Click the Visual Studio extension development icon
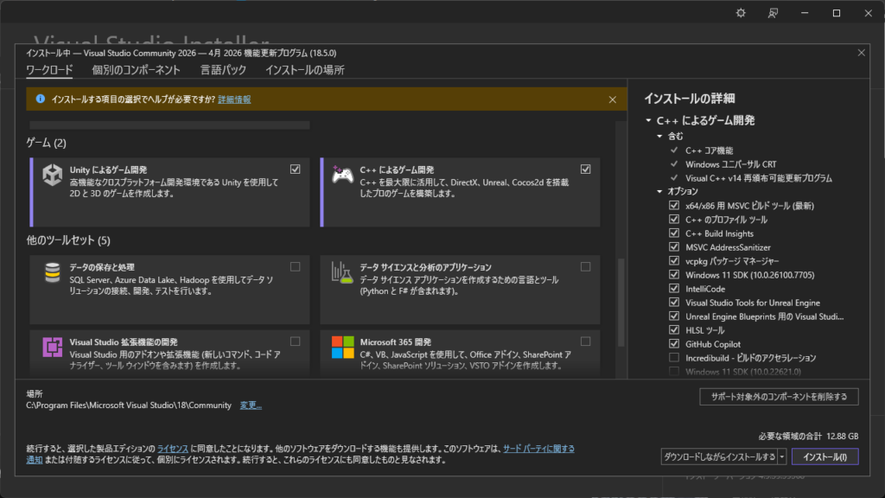Screen dimensions: 885x498 pyautogui.click(x=53, y=348)
